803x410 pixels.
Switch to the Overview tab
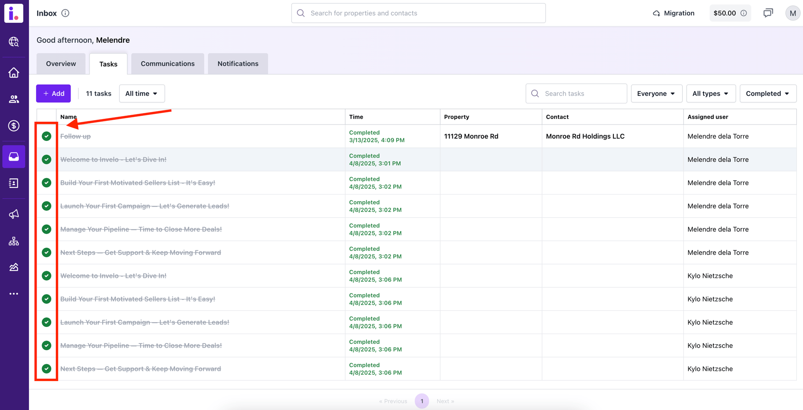click(61, 64)
